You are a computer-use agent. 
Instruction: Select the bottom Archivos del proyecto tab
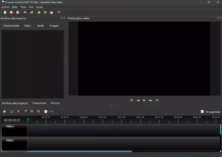click(x=15, y=103)
